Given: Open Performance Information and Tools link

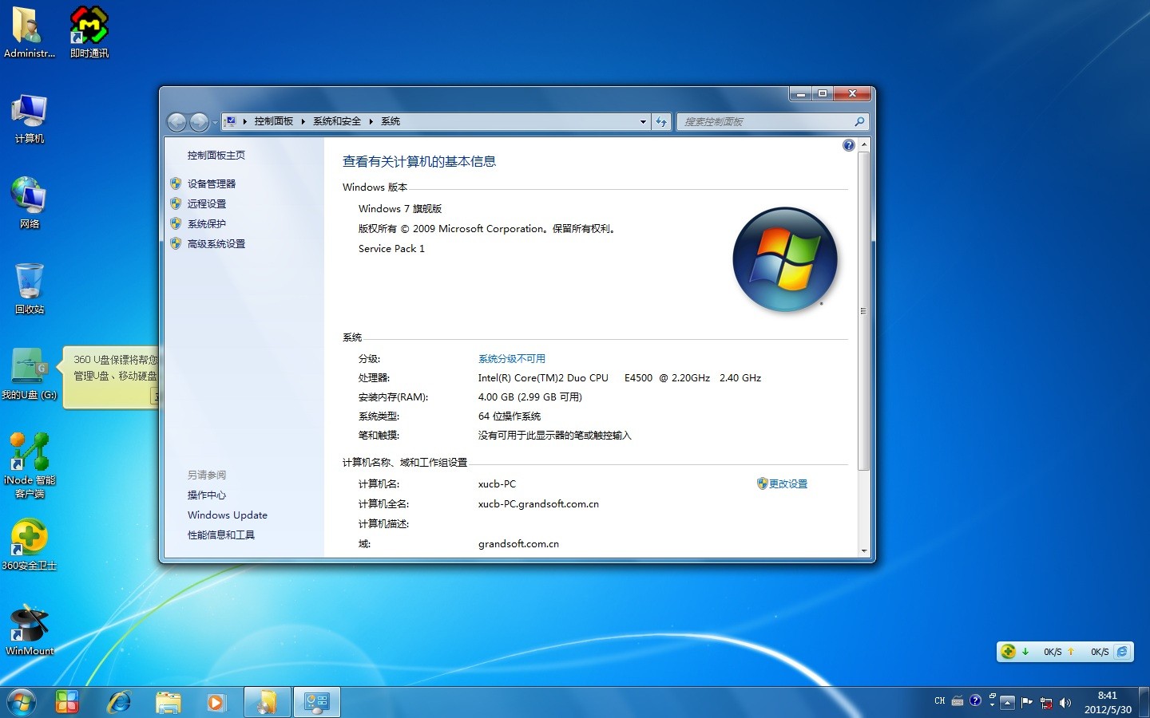Looking at the screenshot, I should pyautogui.click(x=220, y=535).
